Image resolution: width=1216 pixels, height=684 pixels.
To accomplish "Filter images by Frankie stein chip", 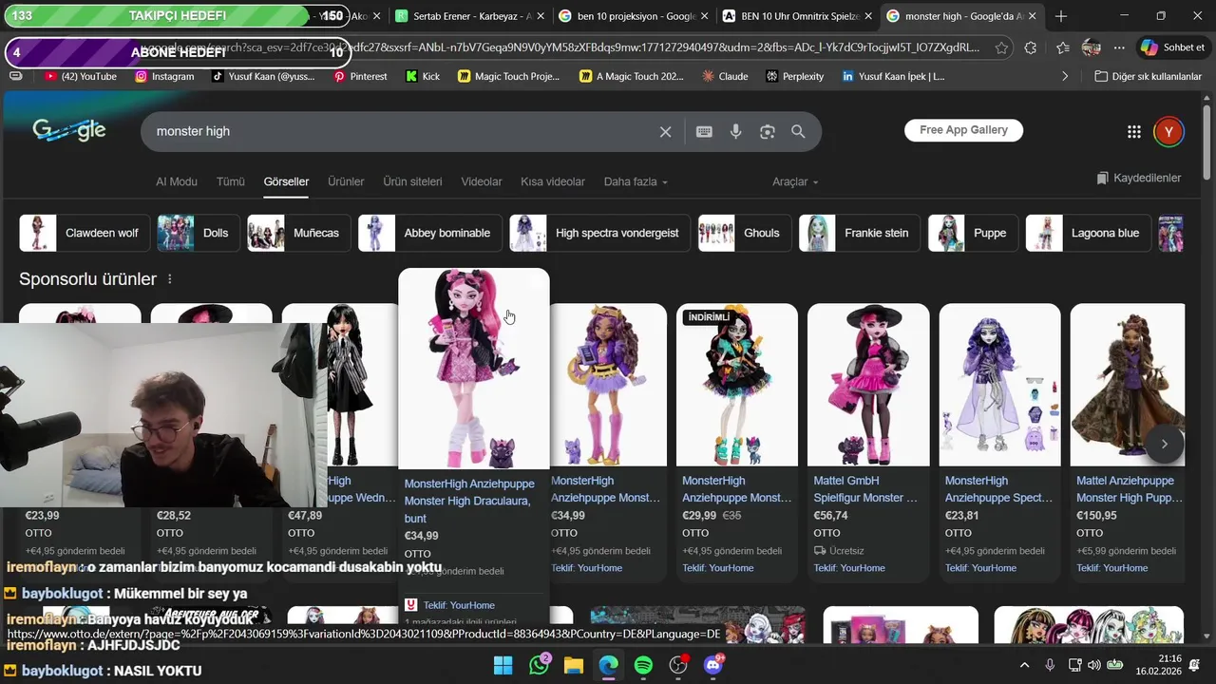I will [x=860, y=233].
